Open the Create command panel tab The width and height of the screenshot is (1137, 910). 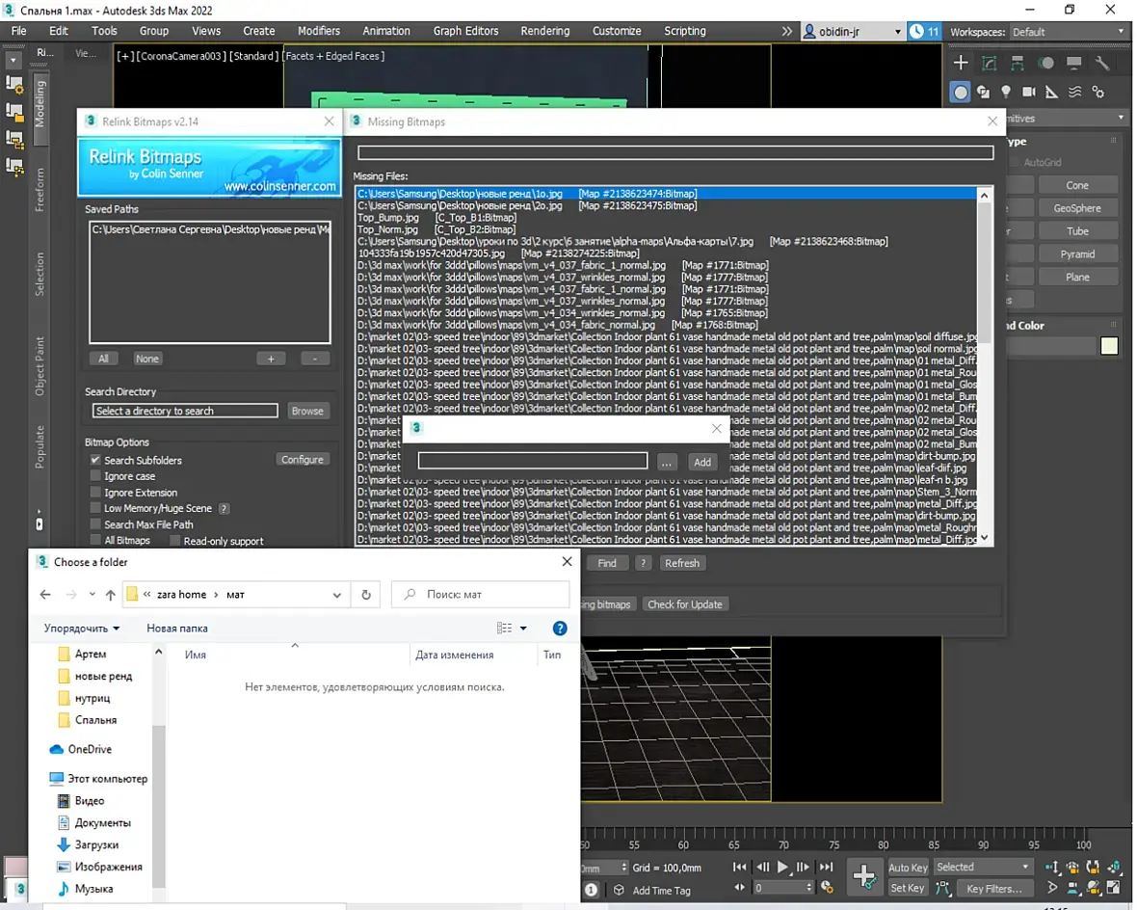point(960,63)
